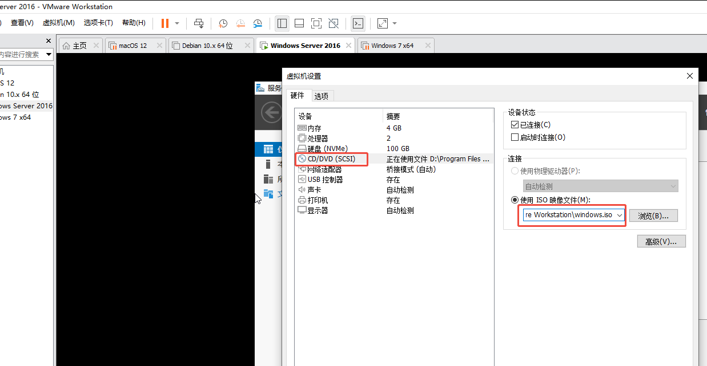The height and width of the screenshot is (366, 707).
Task: Select the CD/DVD (SCSI) device row
Action: tap(394, 159)
